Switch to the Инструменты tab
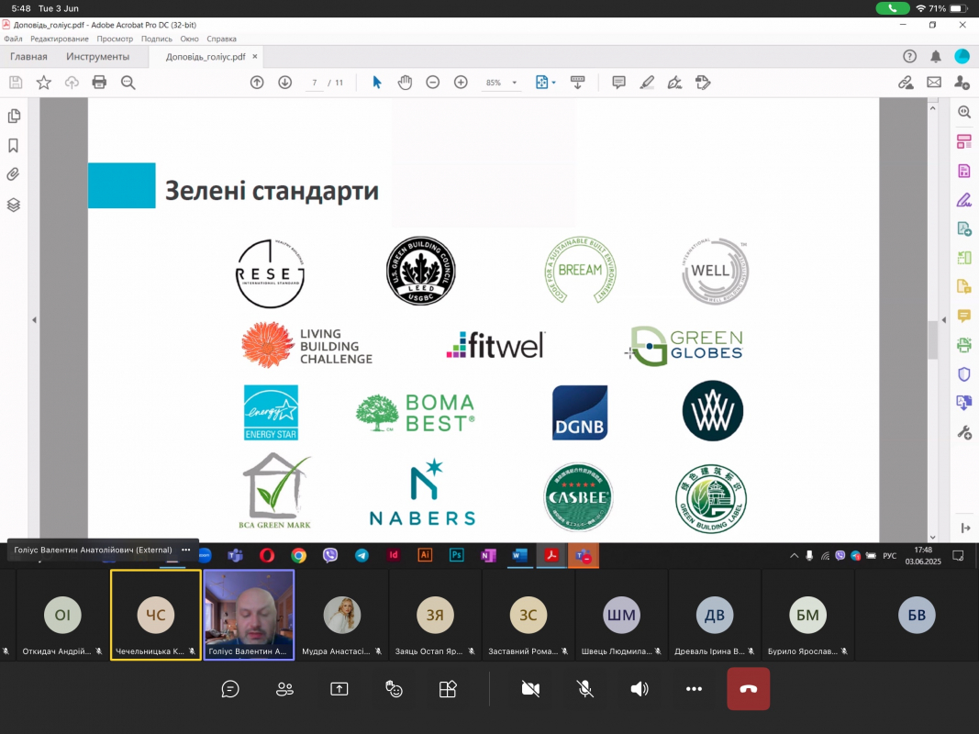Image resolution: width=979 pixels, height=734 pixels. pos(97,57)
